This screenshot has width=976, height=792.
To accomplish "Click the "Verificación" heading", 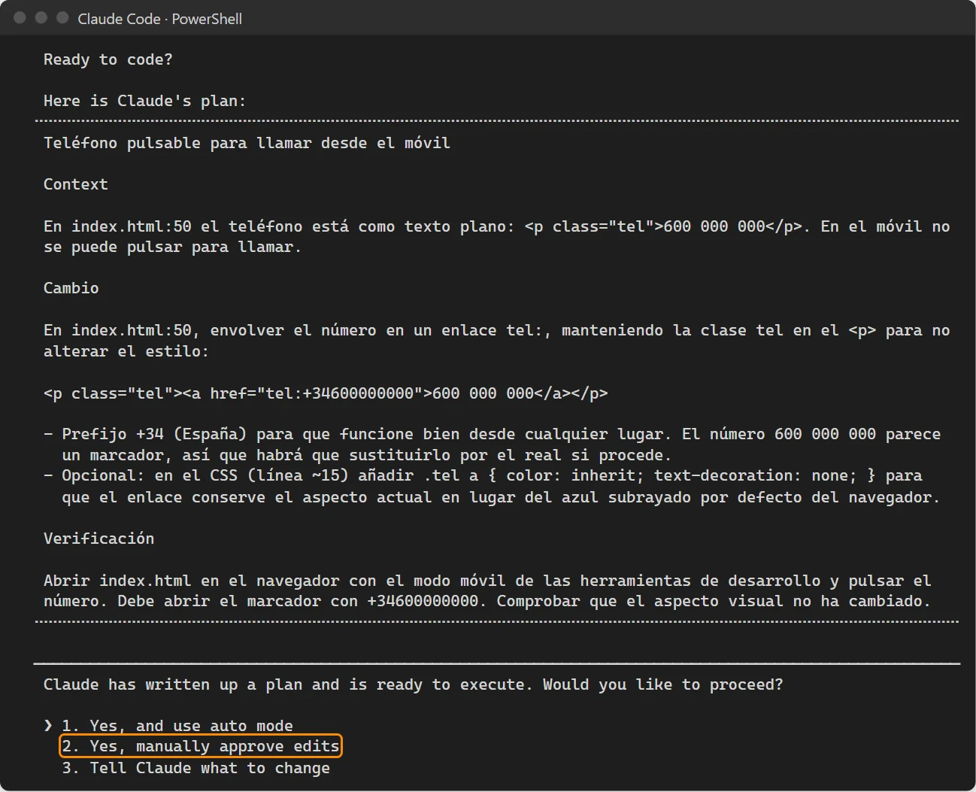I will point(99,539).
